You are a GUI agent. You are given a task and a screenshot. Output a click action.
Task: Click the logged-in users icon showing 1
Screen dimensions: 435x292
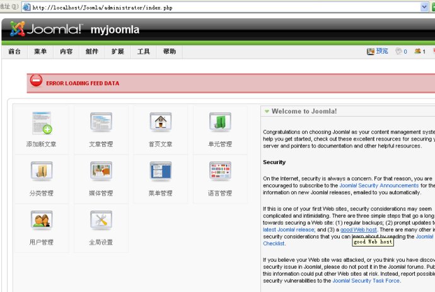(x=417, y=51)
